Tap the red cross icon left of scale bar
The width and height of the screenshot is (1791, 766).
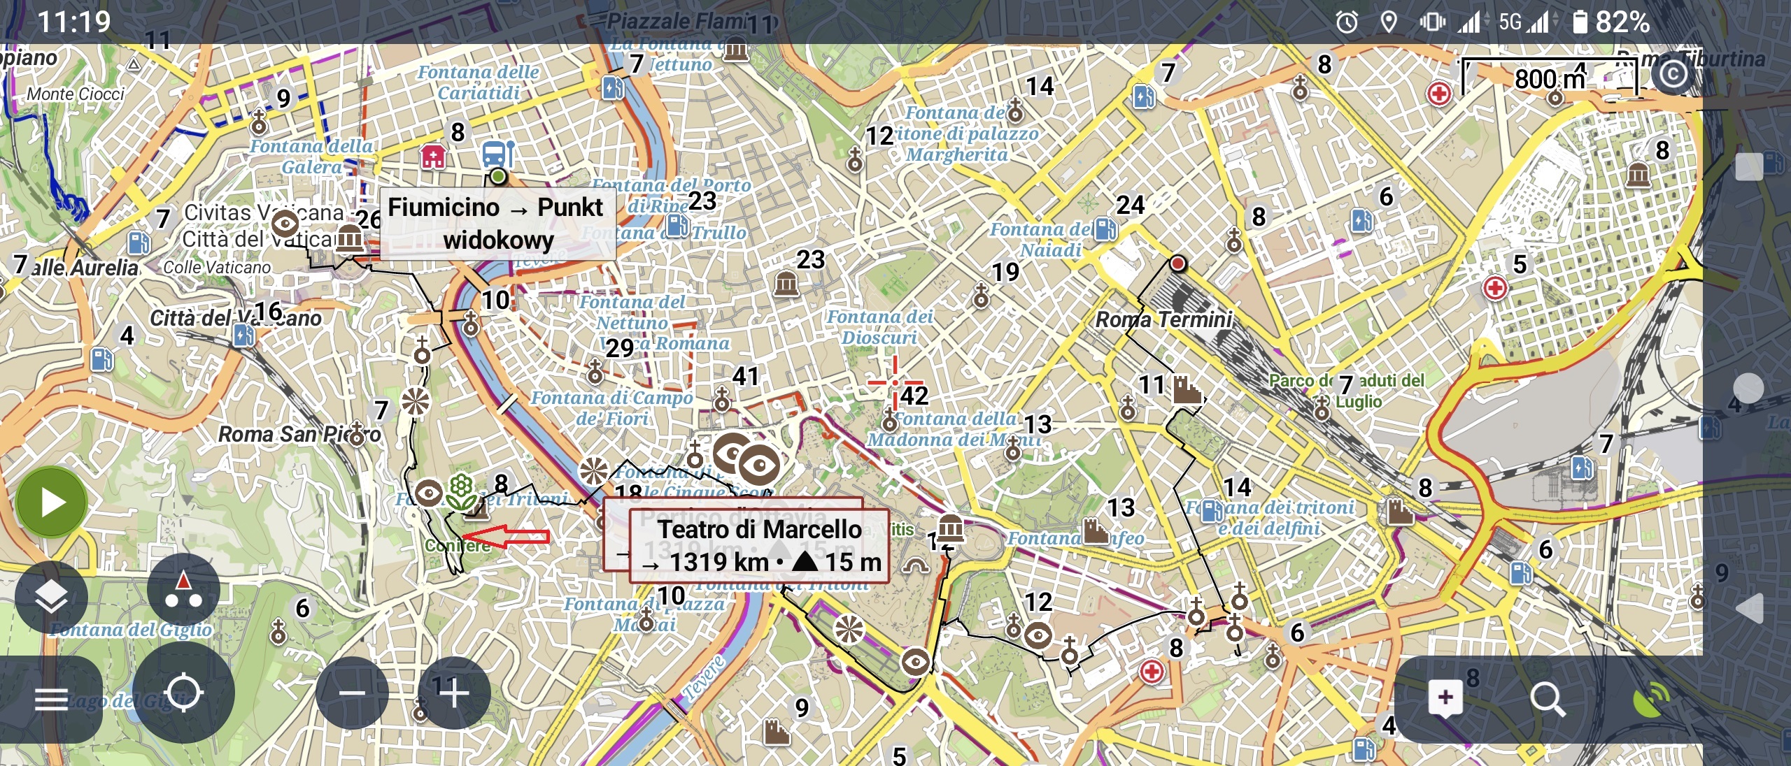1439,94
